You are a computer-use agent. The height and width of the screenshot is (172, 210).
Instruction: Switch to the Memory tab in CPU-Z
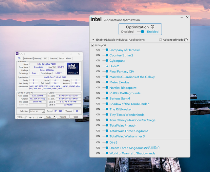[x=38, y=58]
